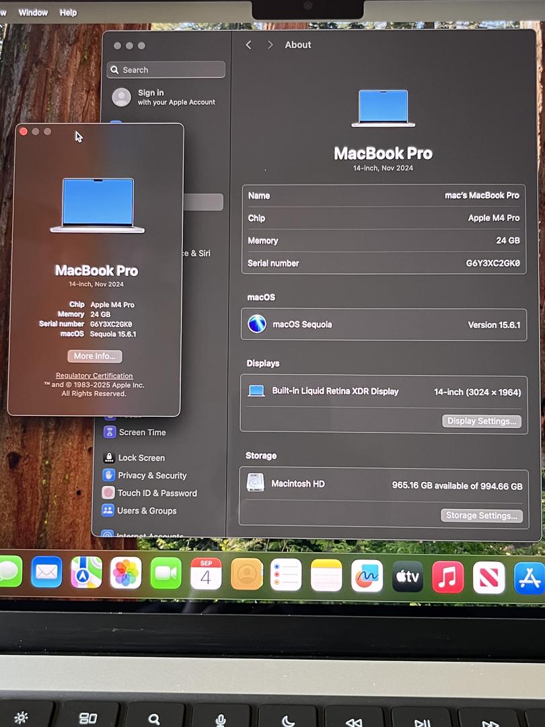Click the Touch ID fingerprint icon

tap(108, 493)
